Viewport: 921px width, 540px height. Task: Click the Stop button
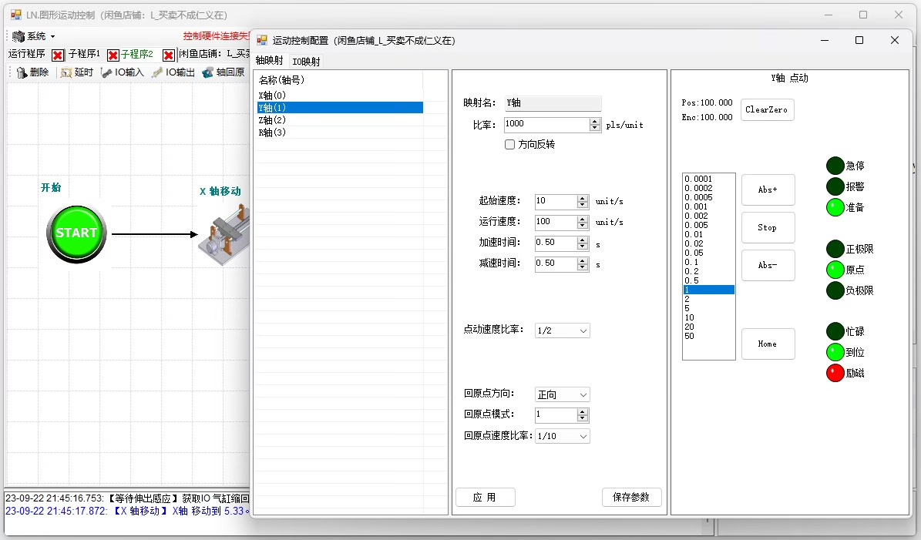pos(768,228)
